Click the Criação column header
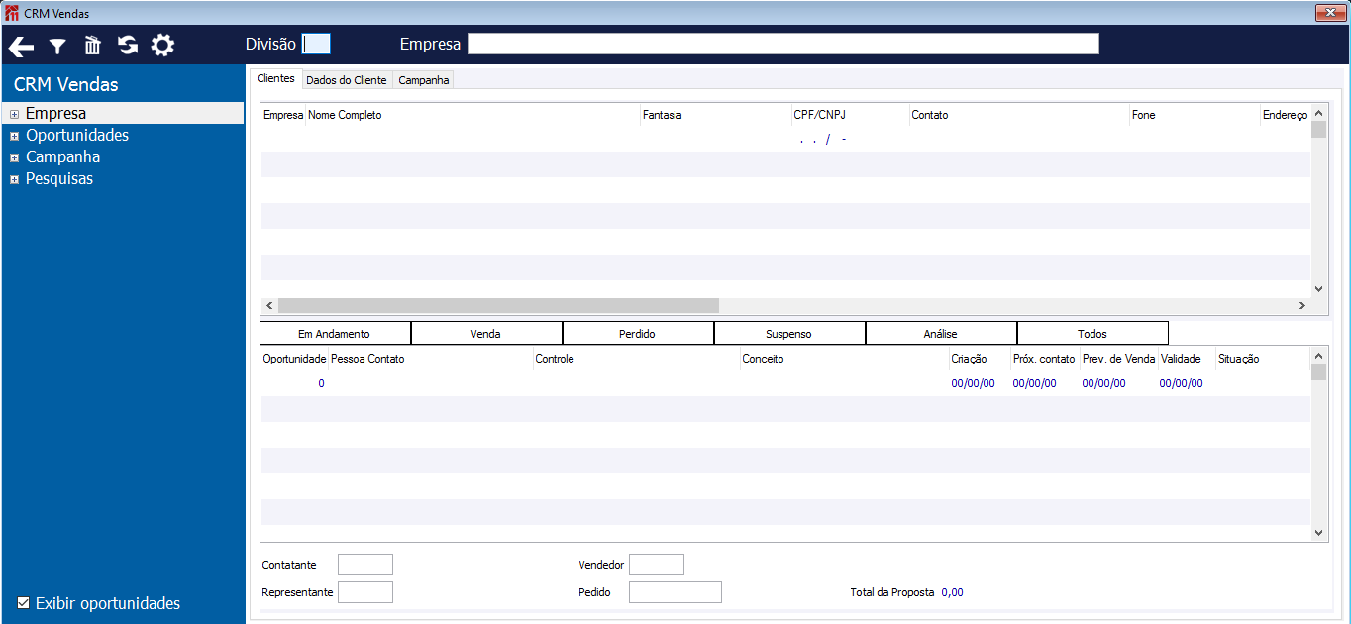Viewport: 1351px width, 624px height. coord(969,359)
